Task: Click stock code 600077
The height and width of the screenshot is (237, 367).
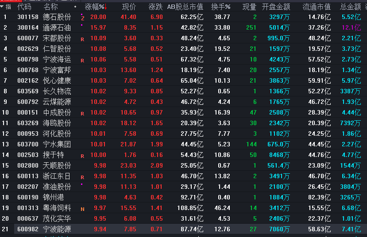Action: pyautogui.click(x=28, y=38)
